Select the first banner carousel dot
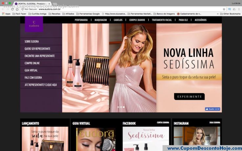The image size is (242, 151). pyautogui.click(x=118, y=107)
